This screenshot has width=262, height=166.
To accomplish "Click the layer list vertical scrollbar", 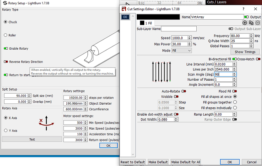I will (x=133, y=85).
